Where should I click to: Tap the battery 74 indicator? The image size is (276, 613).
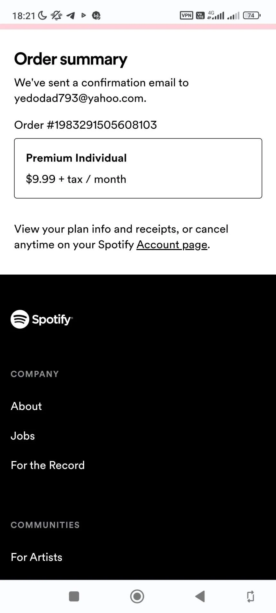tap(252, 15)
